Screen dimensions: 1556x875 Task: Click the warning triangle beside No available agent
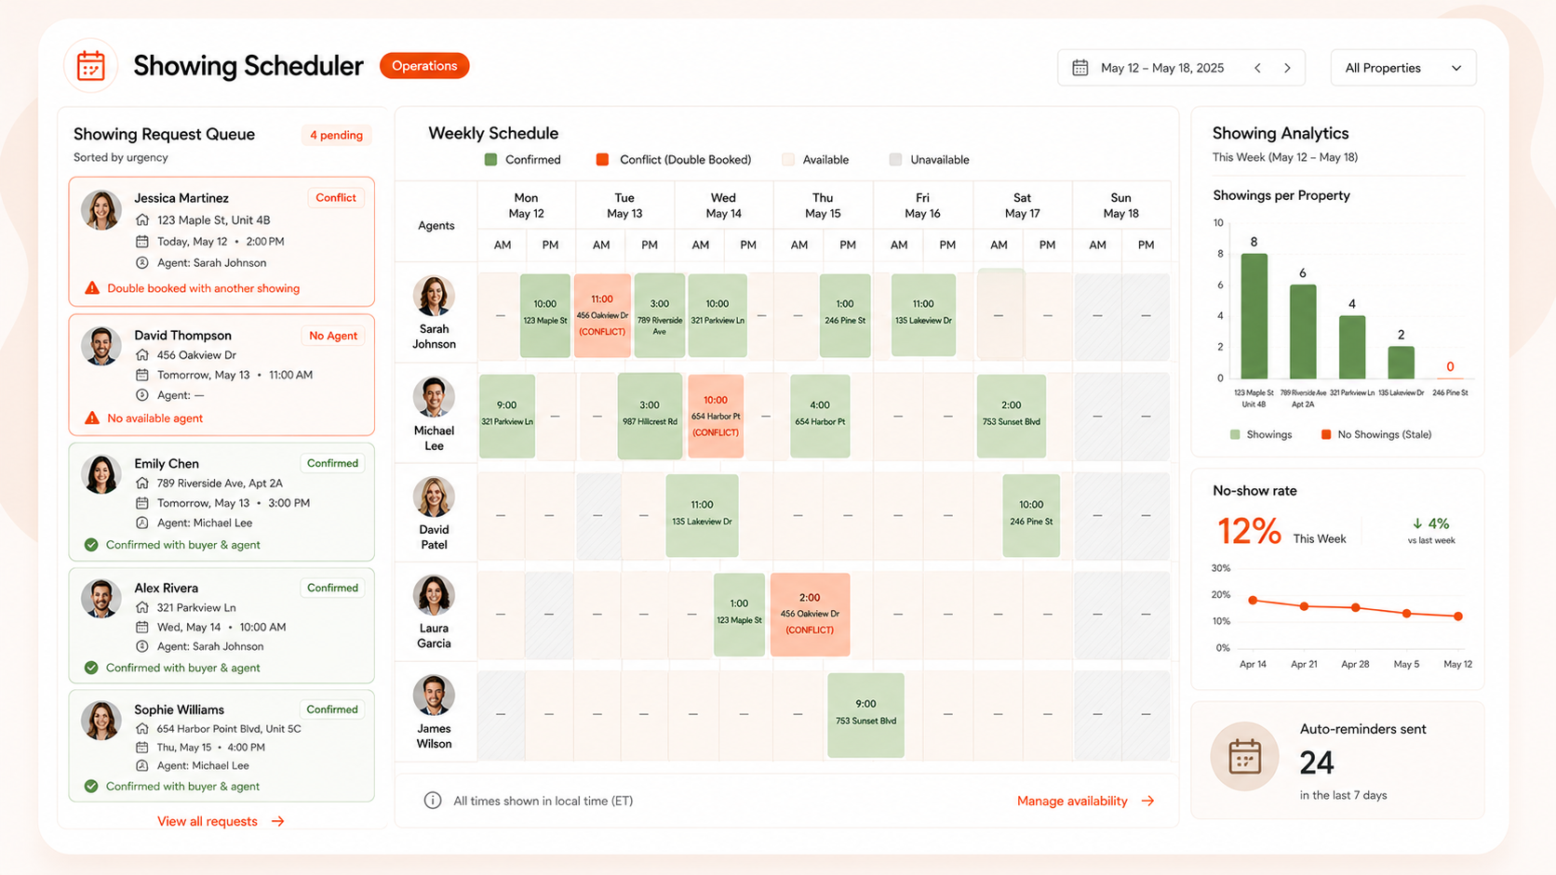92,418
